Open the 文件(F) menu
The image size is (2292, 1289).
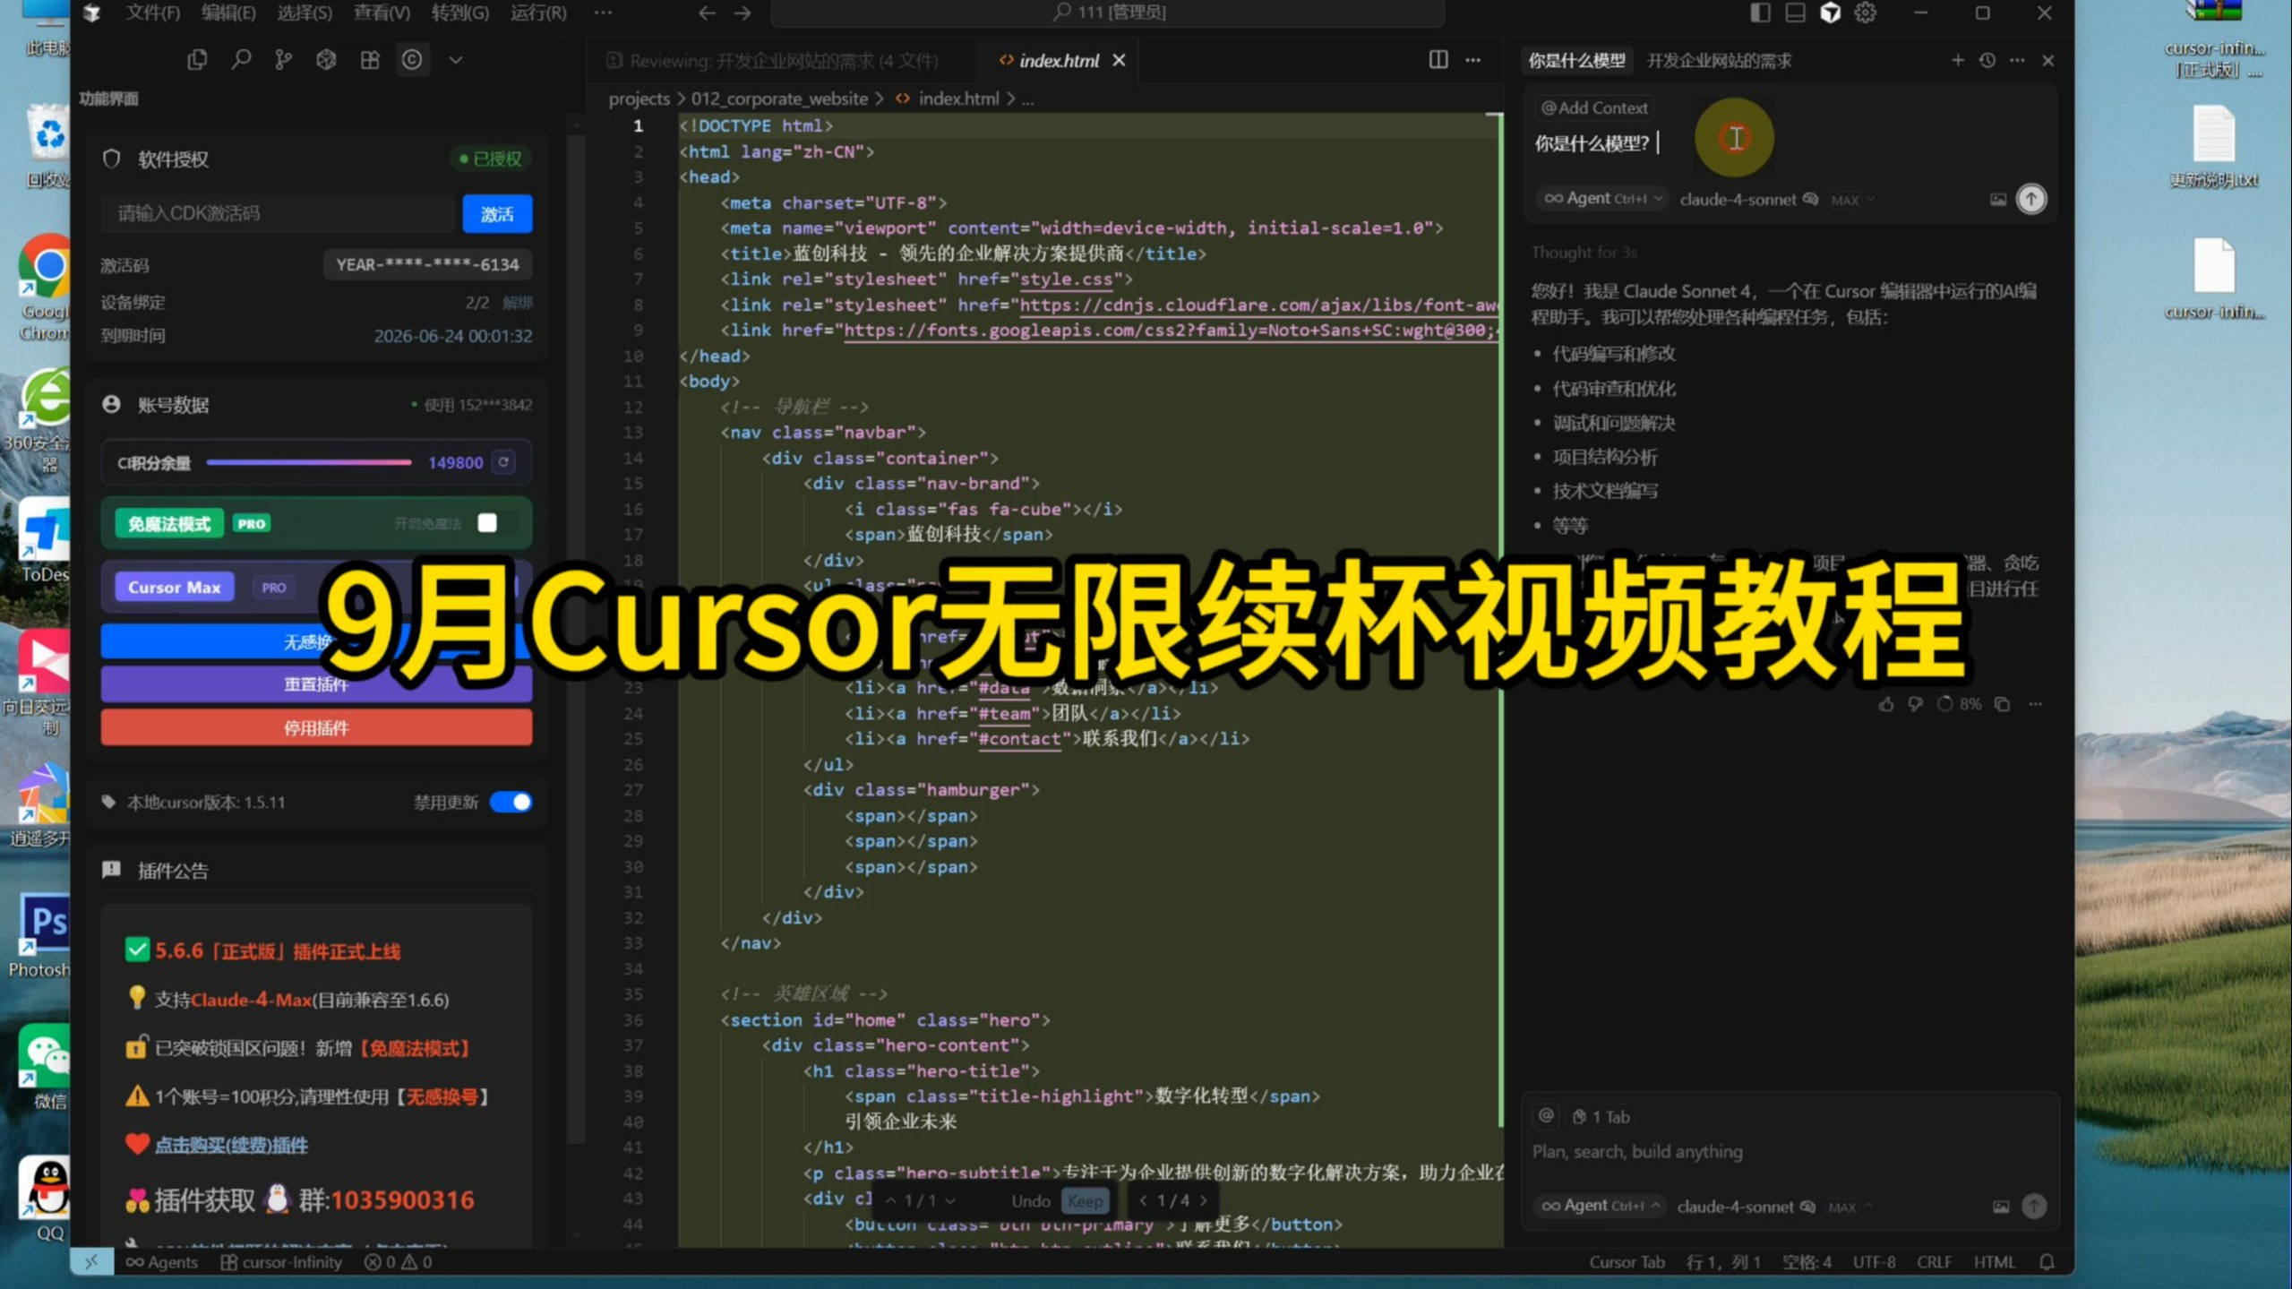(x=153, y=13)
